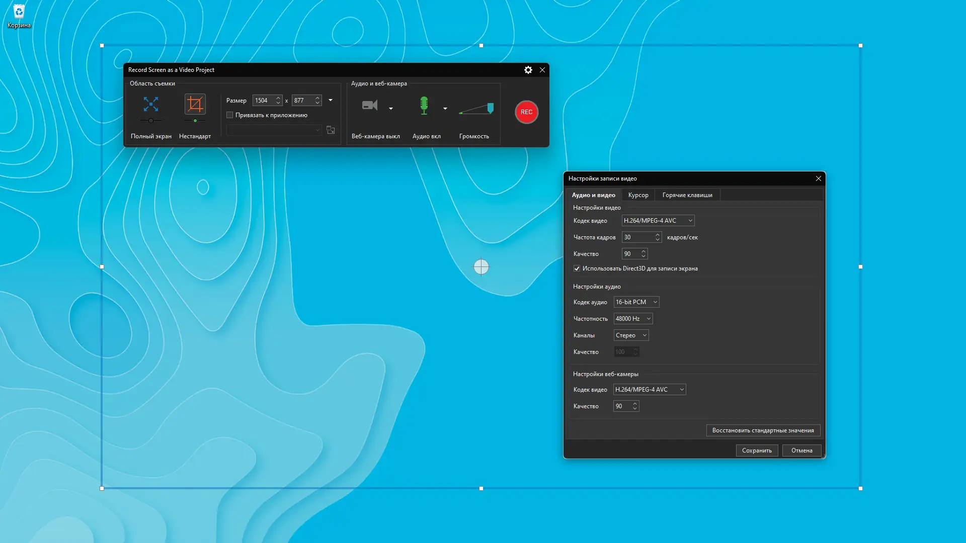Uncheck Use Direct3D for screen recording
The width and height of the screenshot is (966, 543).
(577, 268)
